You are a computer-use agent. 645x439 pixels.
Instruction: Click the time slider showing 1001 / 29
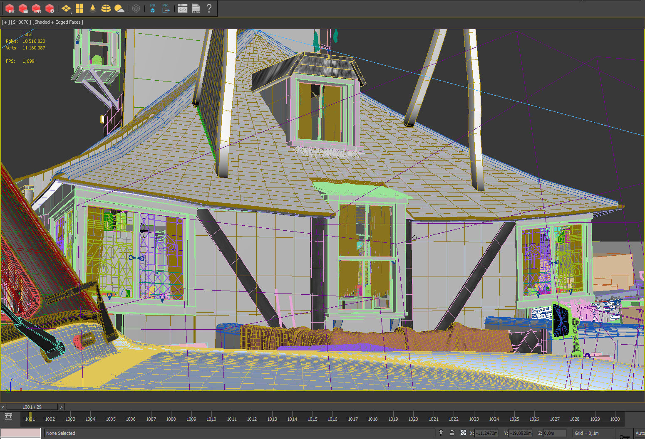point(32,407)
